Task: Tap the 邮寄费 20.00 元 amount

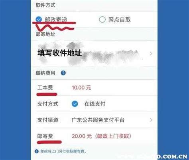Action: click(82, 136)
